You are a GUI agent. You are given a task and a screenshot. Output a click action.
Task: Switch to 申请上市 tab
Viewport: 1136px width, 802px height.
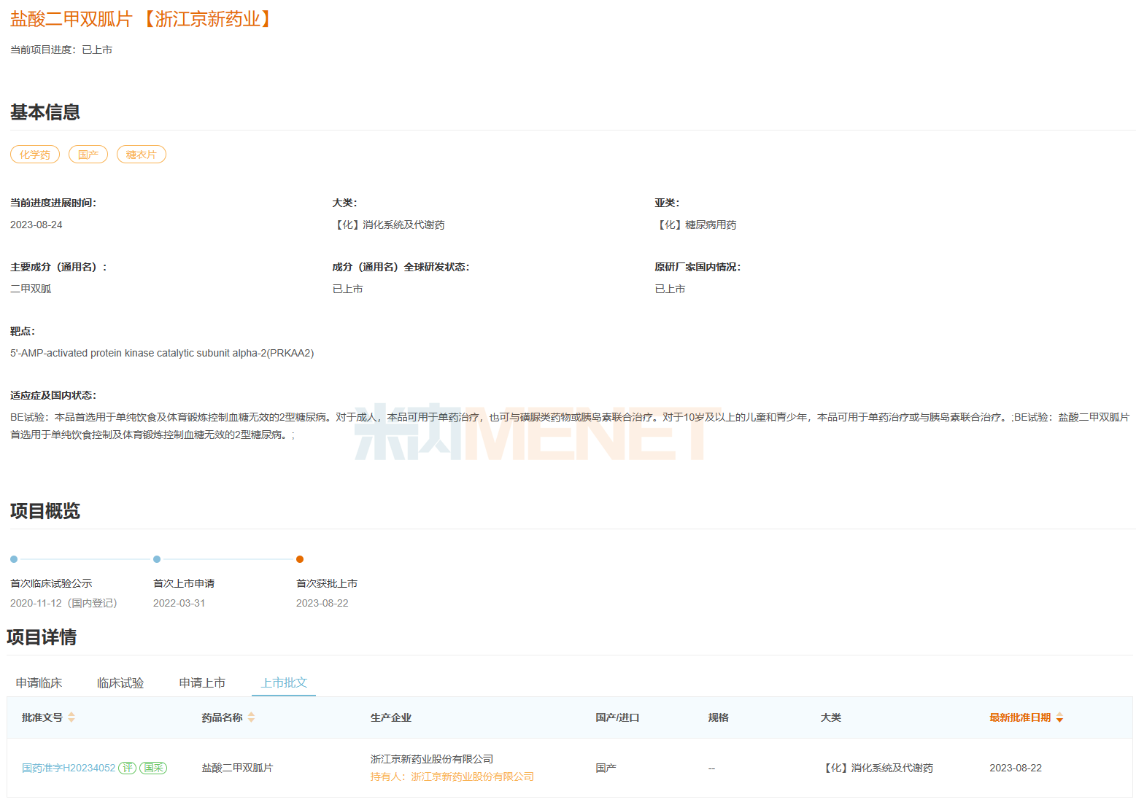tap(202, 682)
